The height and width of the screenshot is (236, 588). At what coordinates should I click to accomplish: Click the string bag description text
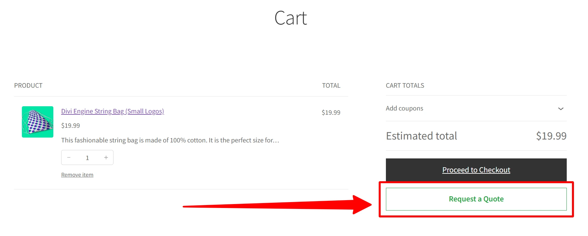point(170,140)
